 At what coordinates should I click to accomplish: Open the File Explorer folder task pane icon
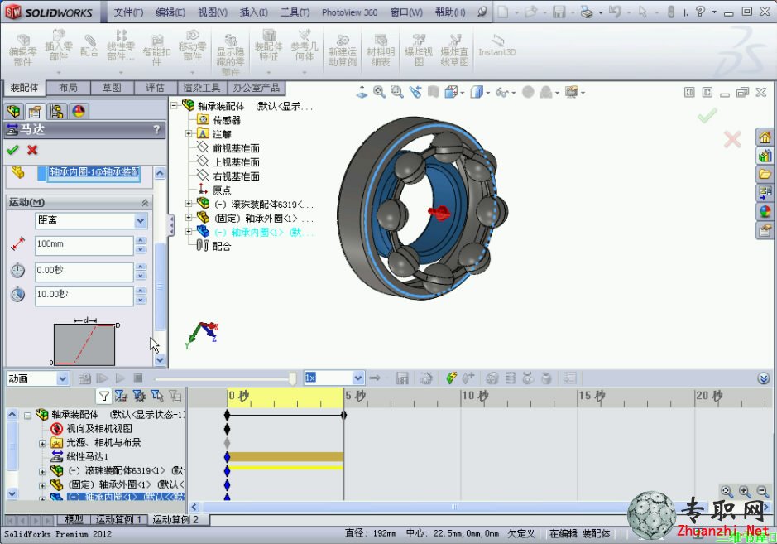pos(765,174)
